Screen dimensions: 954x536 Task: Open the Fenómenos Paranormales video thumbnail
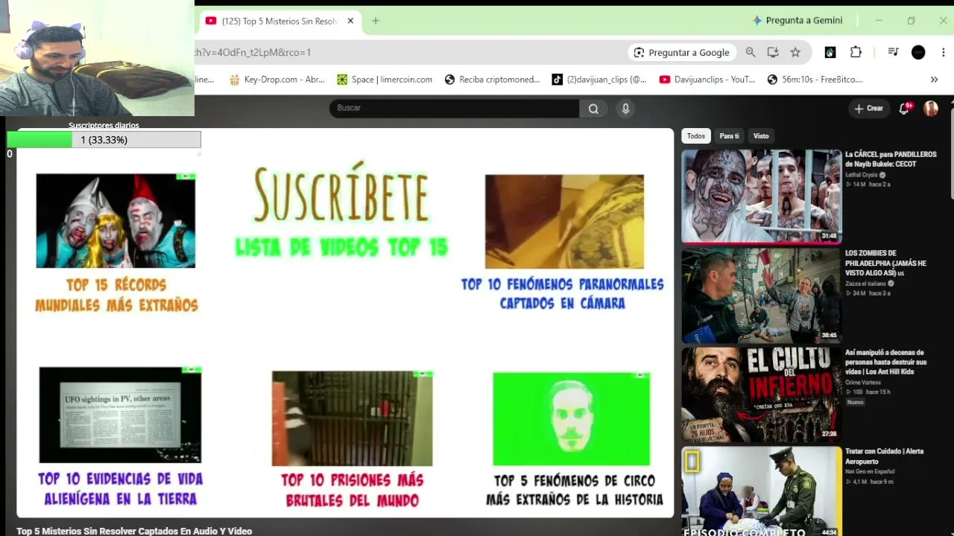point(564,222)
